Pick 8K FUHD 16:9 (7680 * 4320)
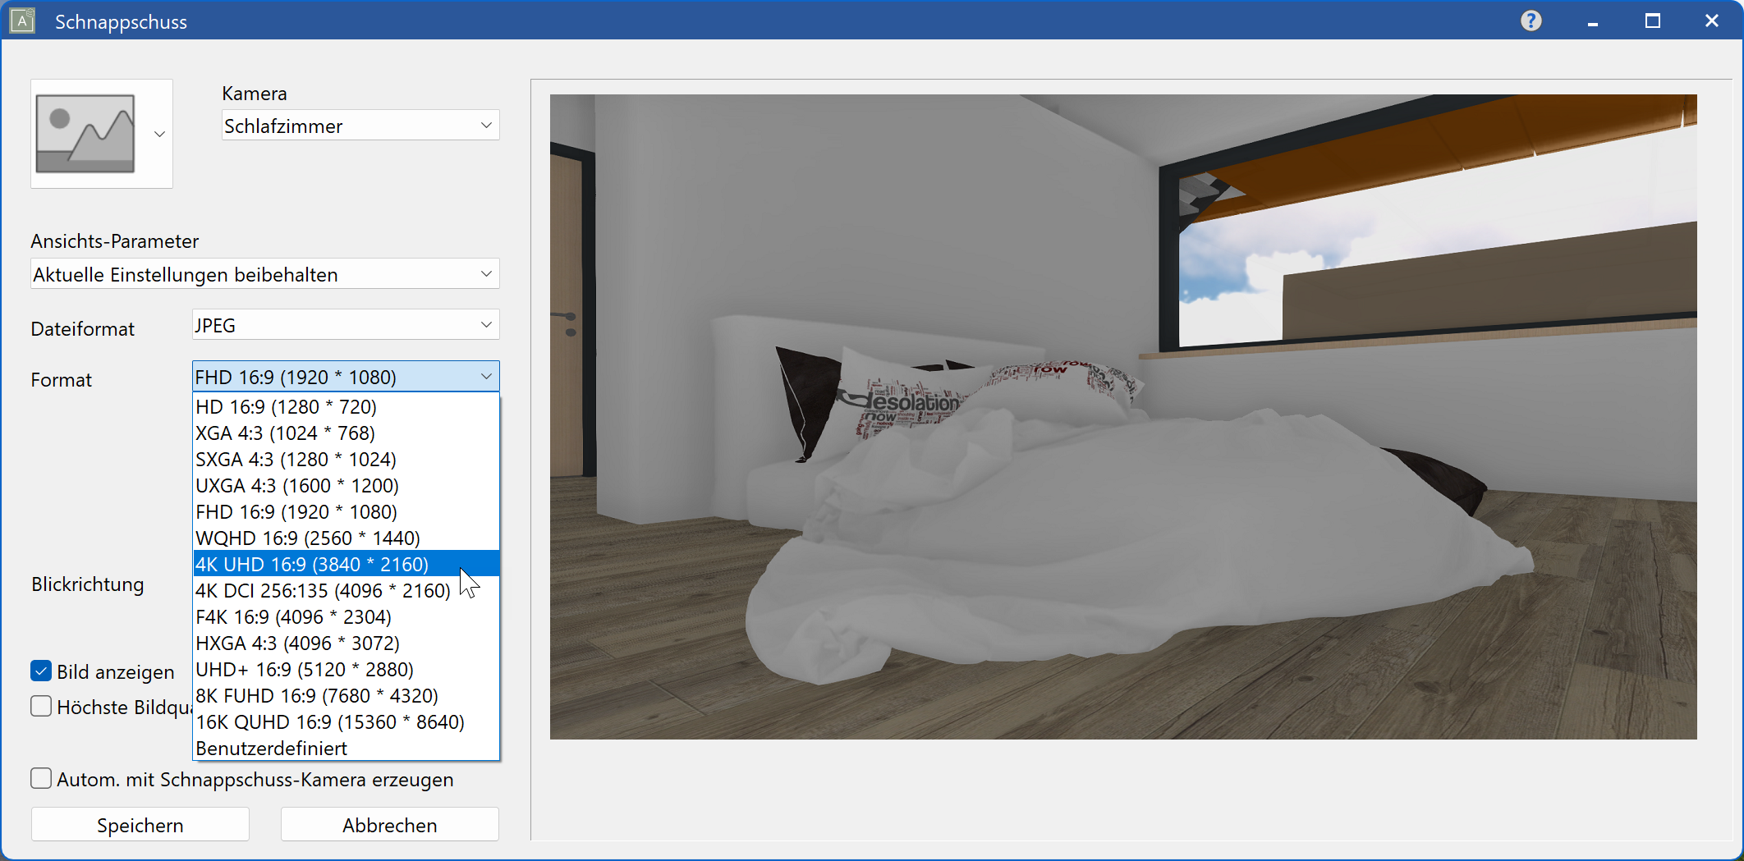This screenshot has width=1744, height=861. pos(317,695)
